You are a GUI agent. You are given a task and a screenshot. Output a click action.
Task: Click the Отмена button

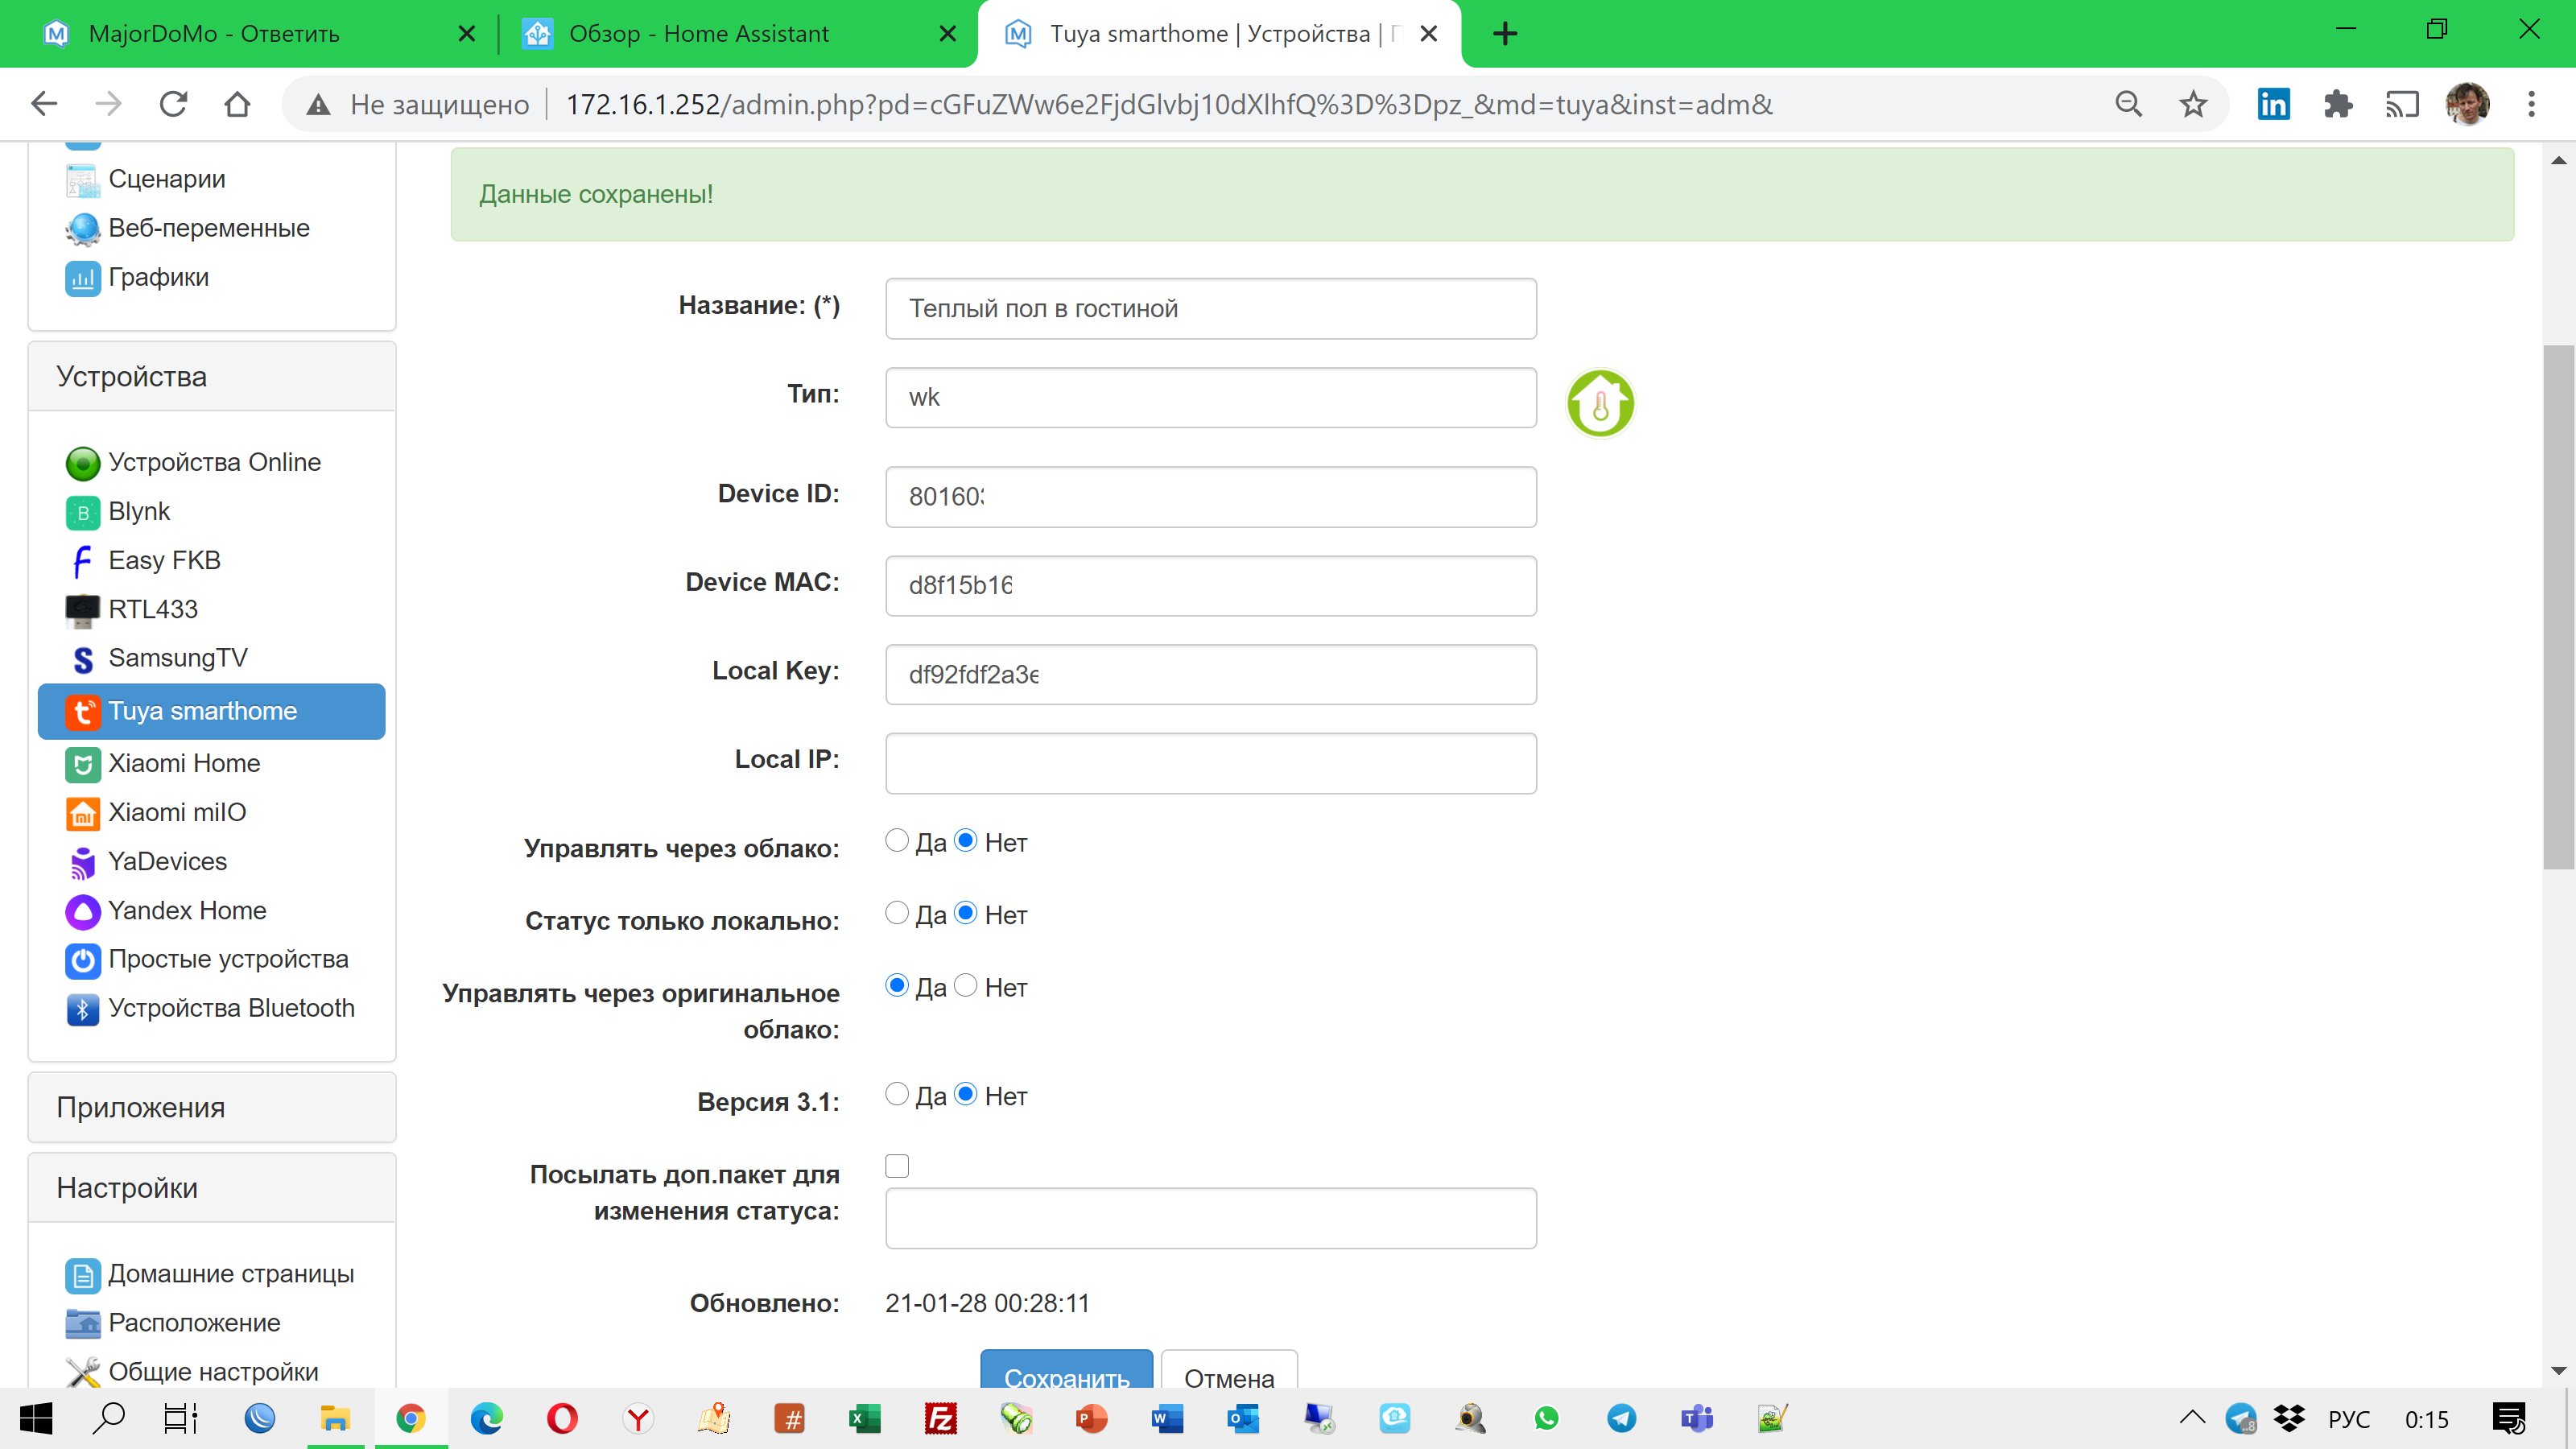click(1230, 1378)
